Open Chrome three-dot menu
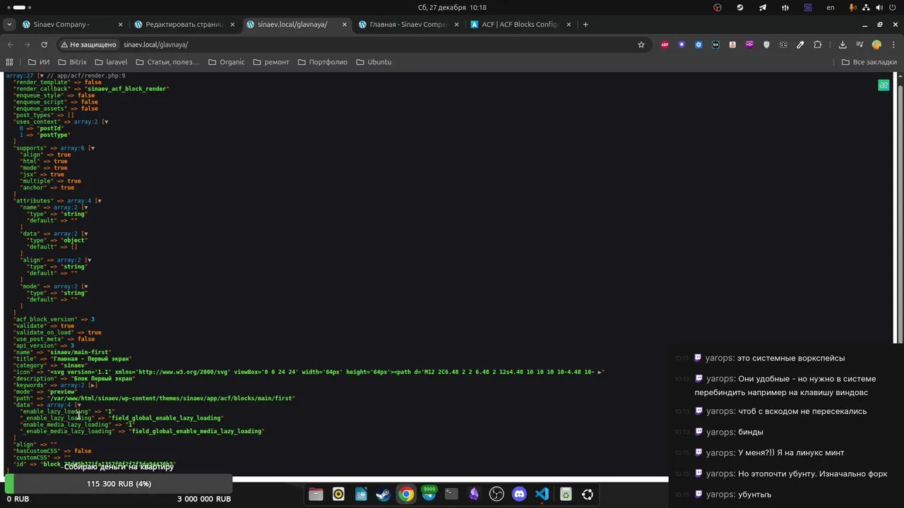The width and height of the screenshot is (904, 508). click(x=893, y=44)
